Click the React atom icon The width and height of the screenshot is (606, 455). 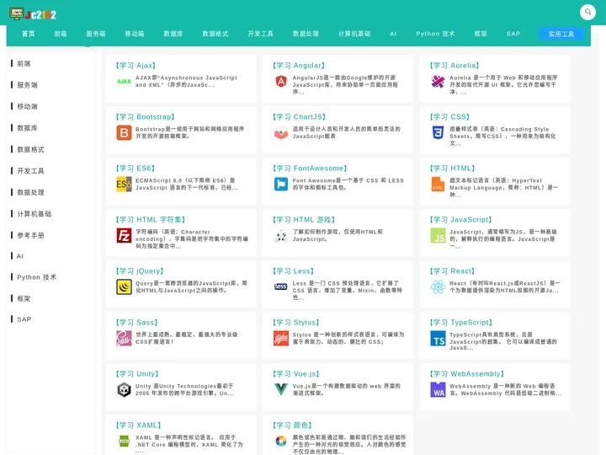coord(438,287)
